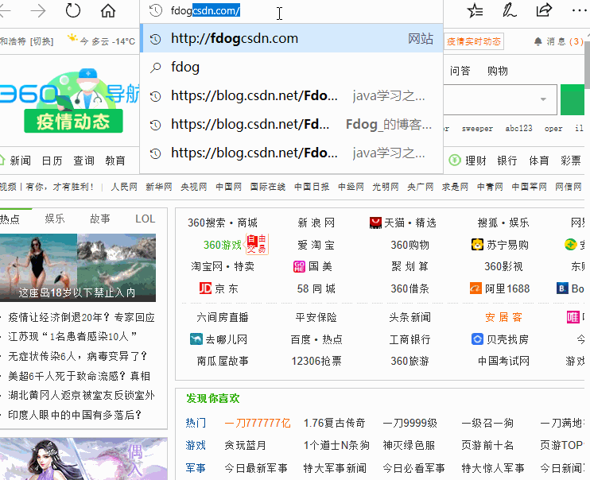
Task: Go forward with the forward arrow
Action: (x=38, y=11)
